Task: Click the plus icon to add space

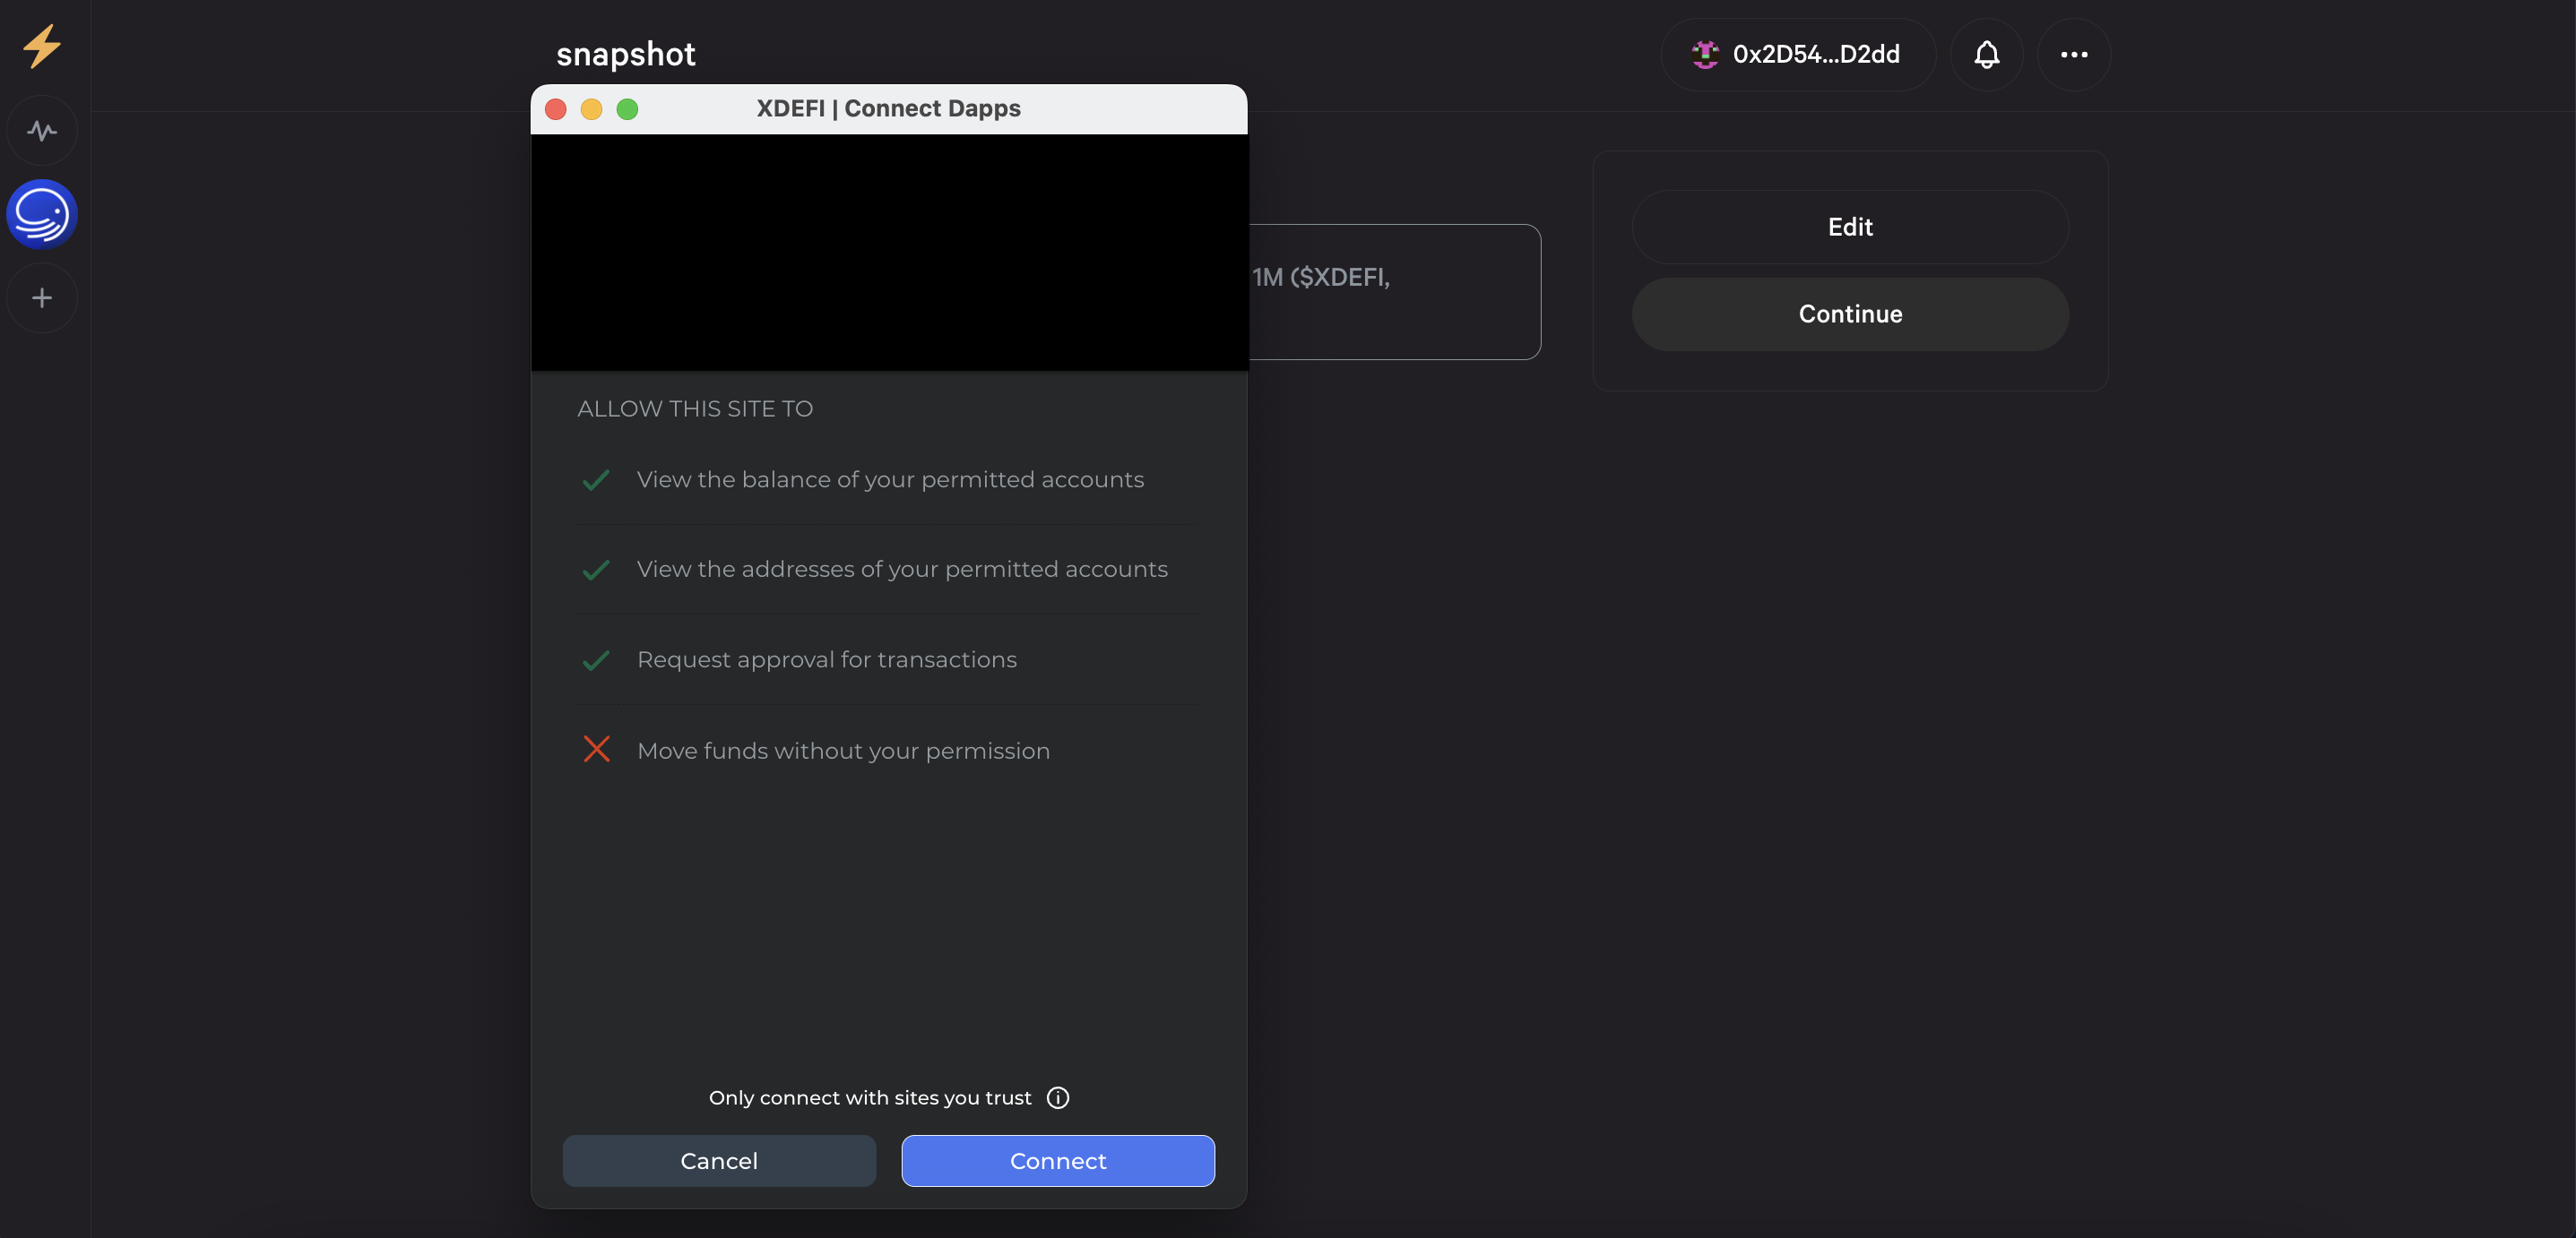Action: tap(42, 297)
